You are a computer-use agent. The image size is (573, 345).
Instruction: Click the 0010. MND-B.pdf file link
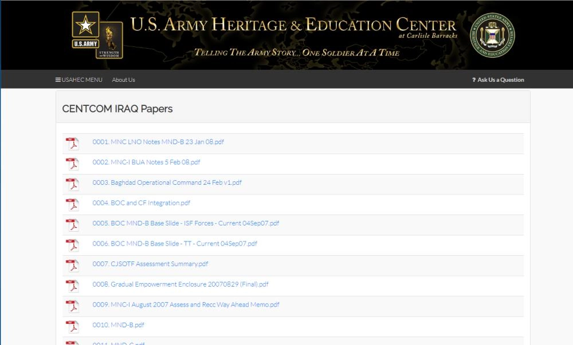118,325
